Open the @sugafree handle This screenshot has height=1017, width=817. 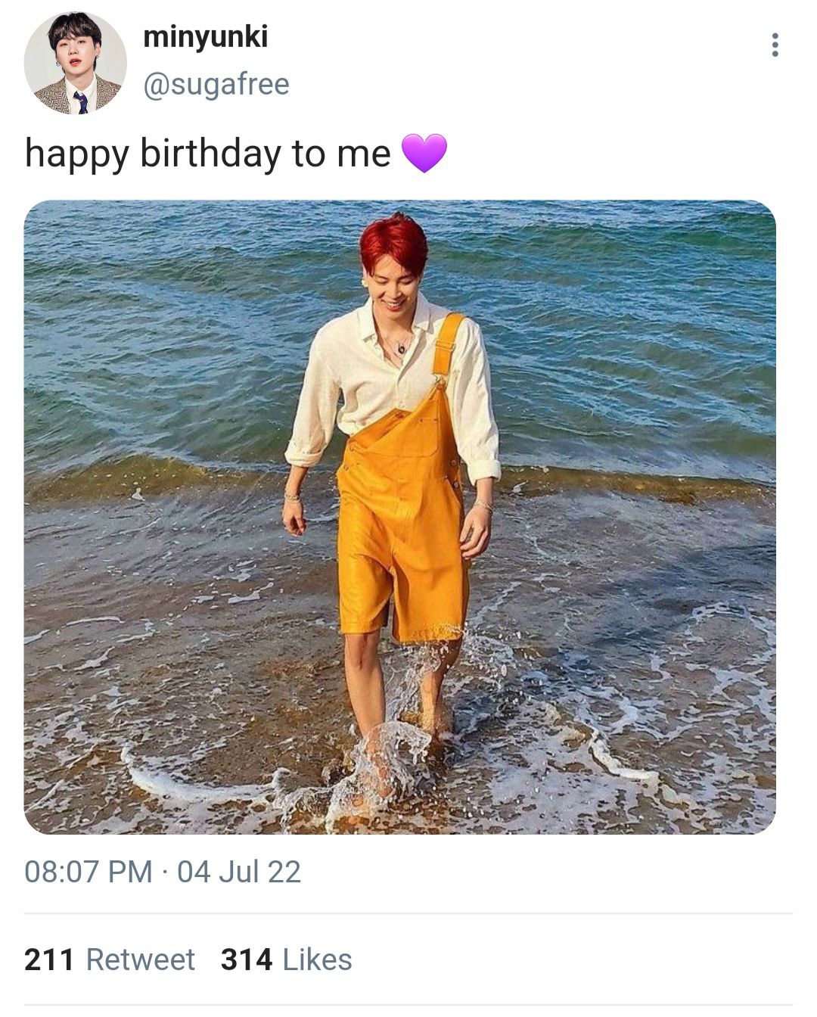[216, 84]
